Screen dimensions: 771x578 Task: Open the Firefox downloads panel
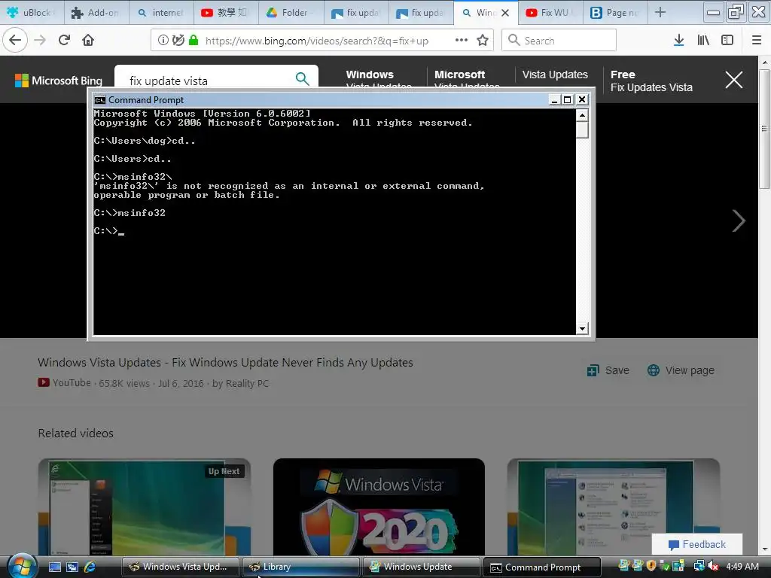pos(678,41)
